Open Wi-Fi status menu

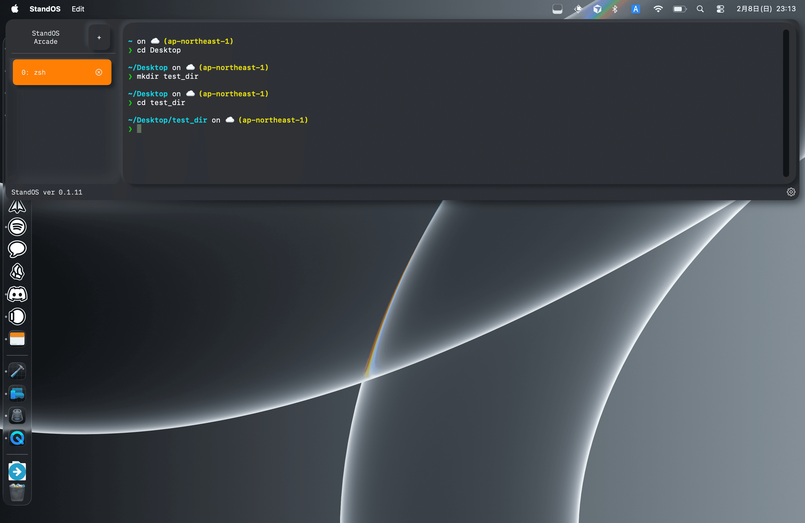(x=658, y=9)
